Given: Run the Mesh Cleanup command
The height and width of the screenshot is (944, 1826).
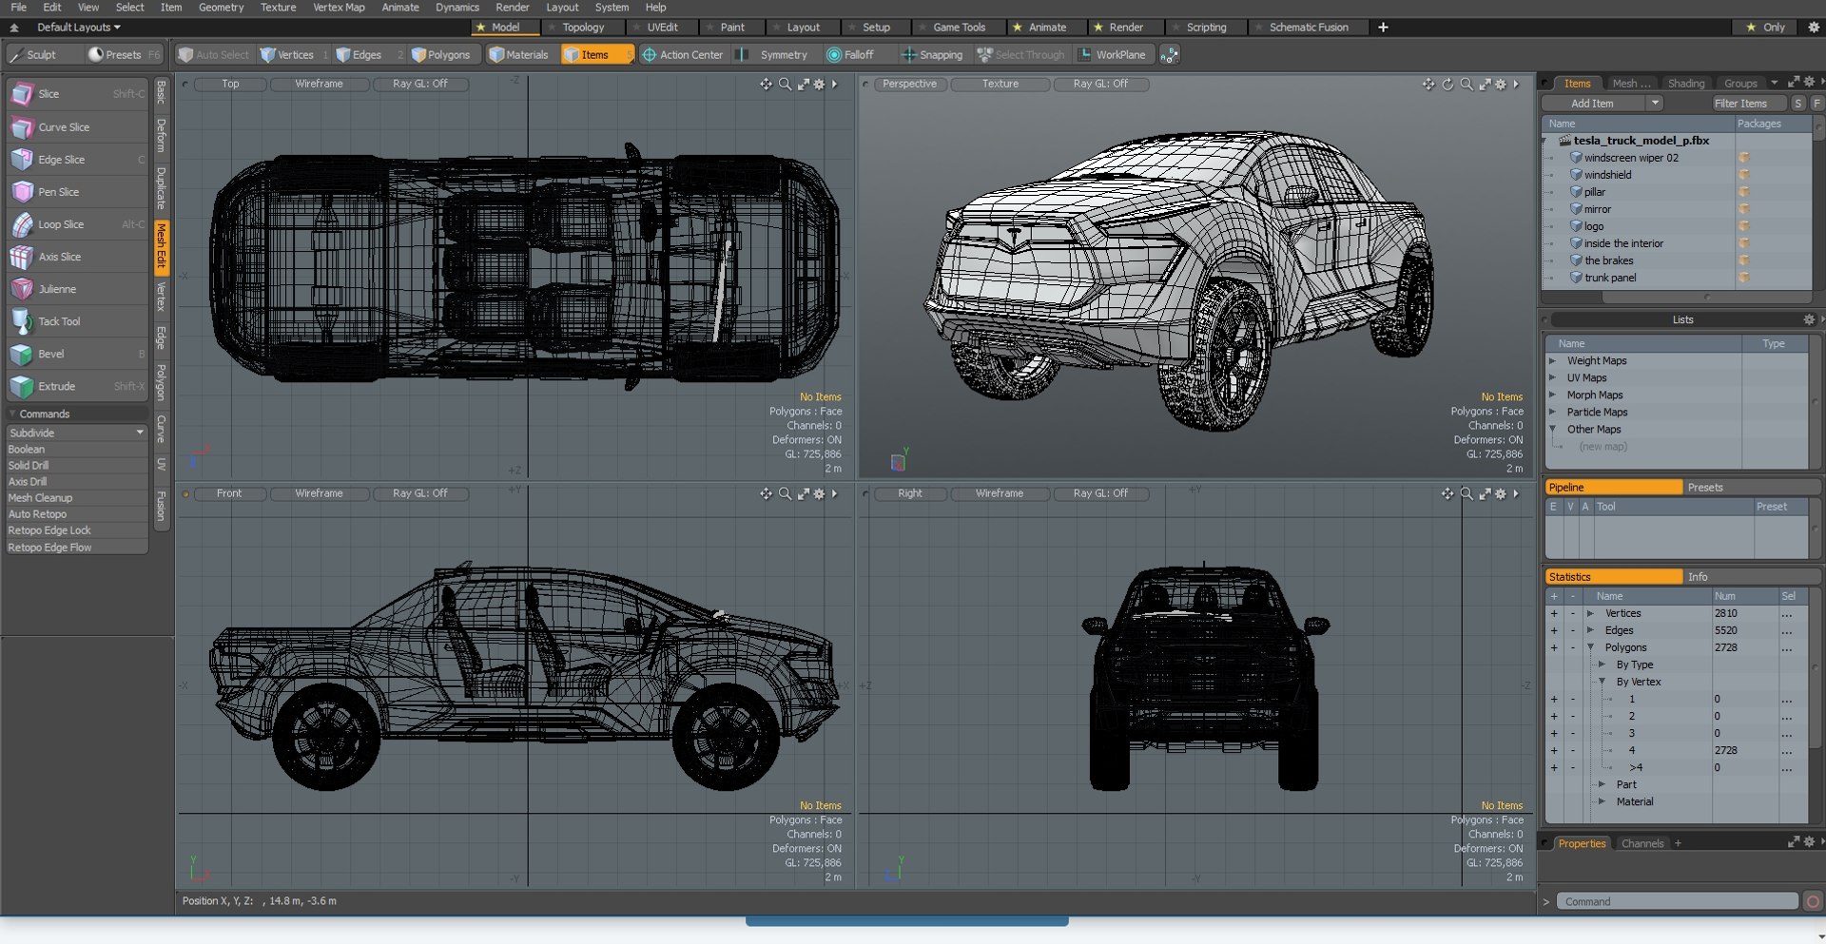Looking at the screenshot, I should coord(76,498).
